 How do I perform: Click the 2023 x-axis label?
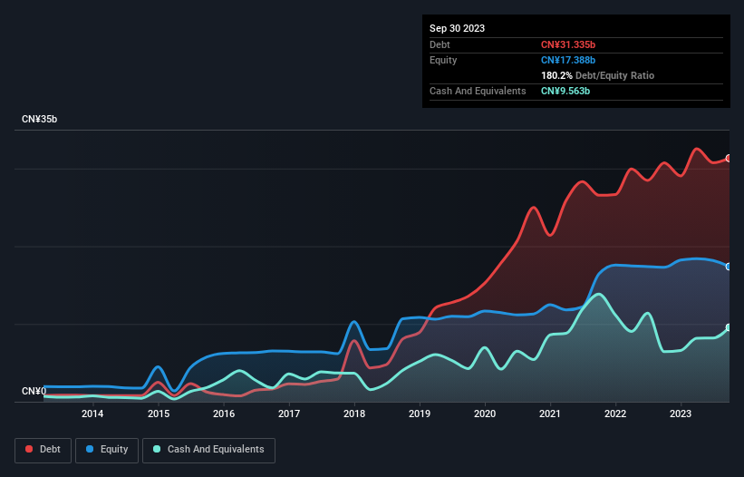(x=681, y=414)
